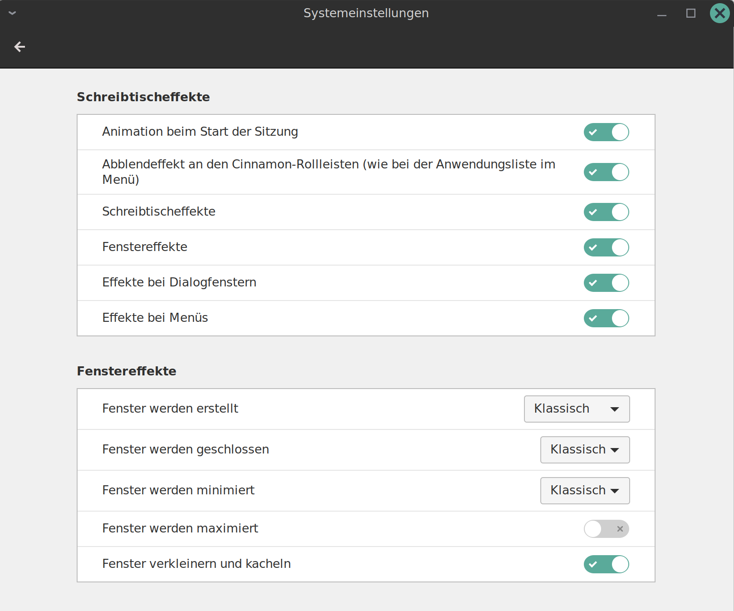Turn off the Fenstereffekte toggle
734x611 pixels.
click(x=606, y=247)
